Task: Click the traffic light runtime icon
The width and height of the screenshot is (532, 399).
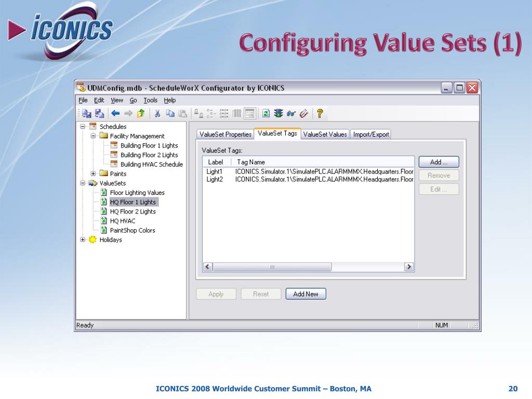Action: point(278,114)
